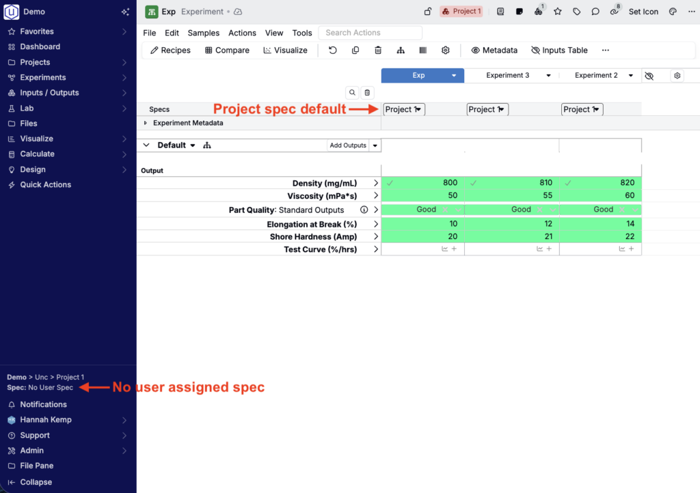Click the color palette icon in header
Screen dimensions: 700x493
pos(673,12)
